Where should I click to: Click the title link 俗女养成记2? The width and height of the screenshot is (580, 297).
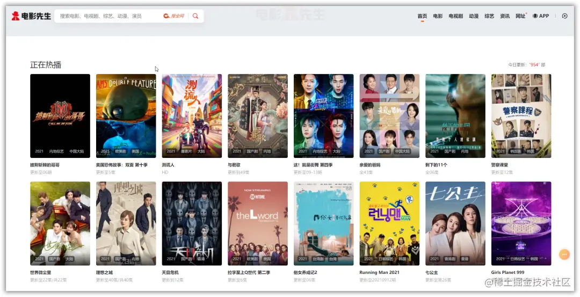[x=306, y=273]
